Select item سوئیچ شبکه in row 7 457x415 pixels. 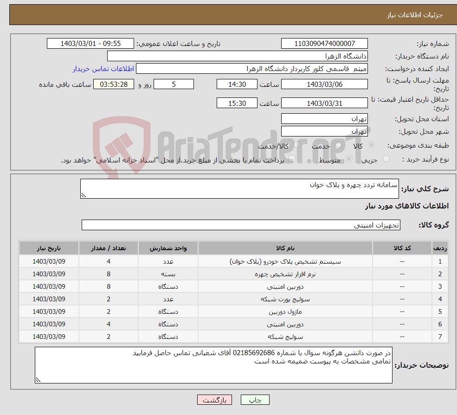[285, 337]
